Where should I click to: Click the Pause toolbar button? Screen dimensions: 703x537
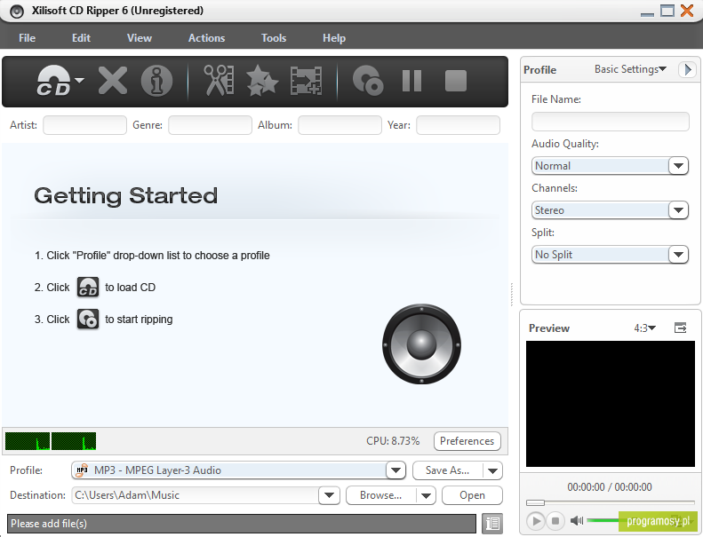[x=411, y=81]
